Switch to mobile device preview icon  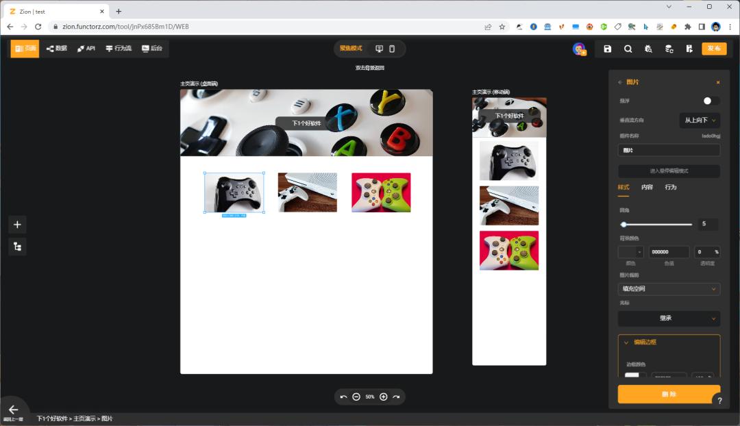click(392, 49)
